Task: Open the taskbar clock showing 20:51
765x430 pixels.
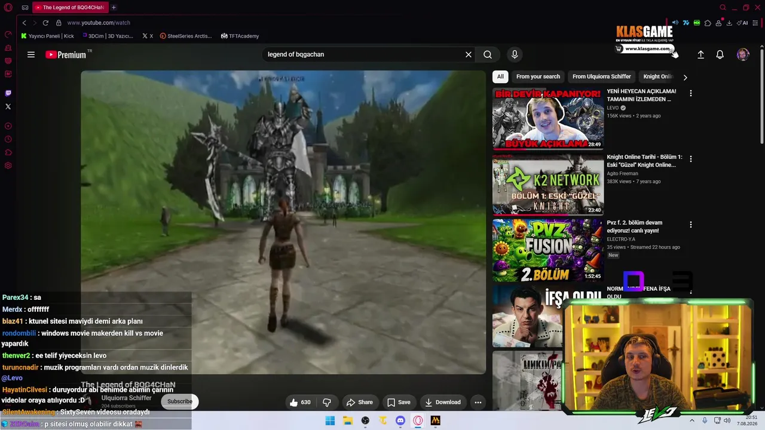Action: click(x=748, y=420)
